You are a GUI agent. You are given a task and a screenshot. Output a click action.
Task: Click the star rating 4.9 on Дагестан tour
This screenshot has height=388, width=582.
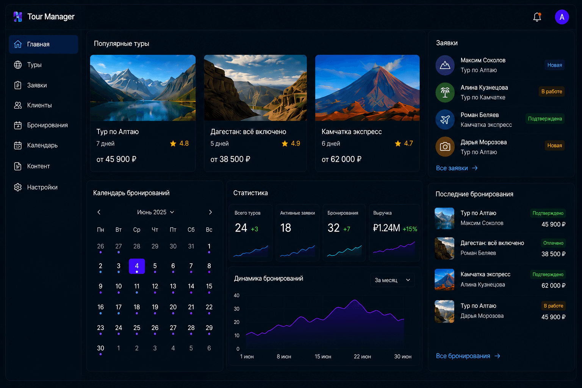291,144
